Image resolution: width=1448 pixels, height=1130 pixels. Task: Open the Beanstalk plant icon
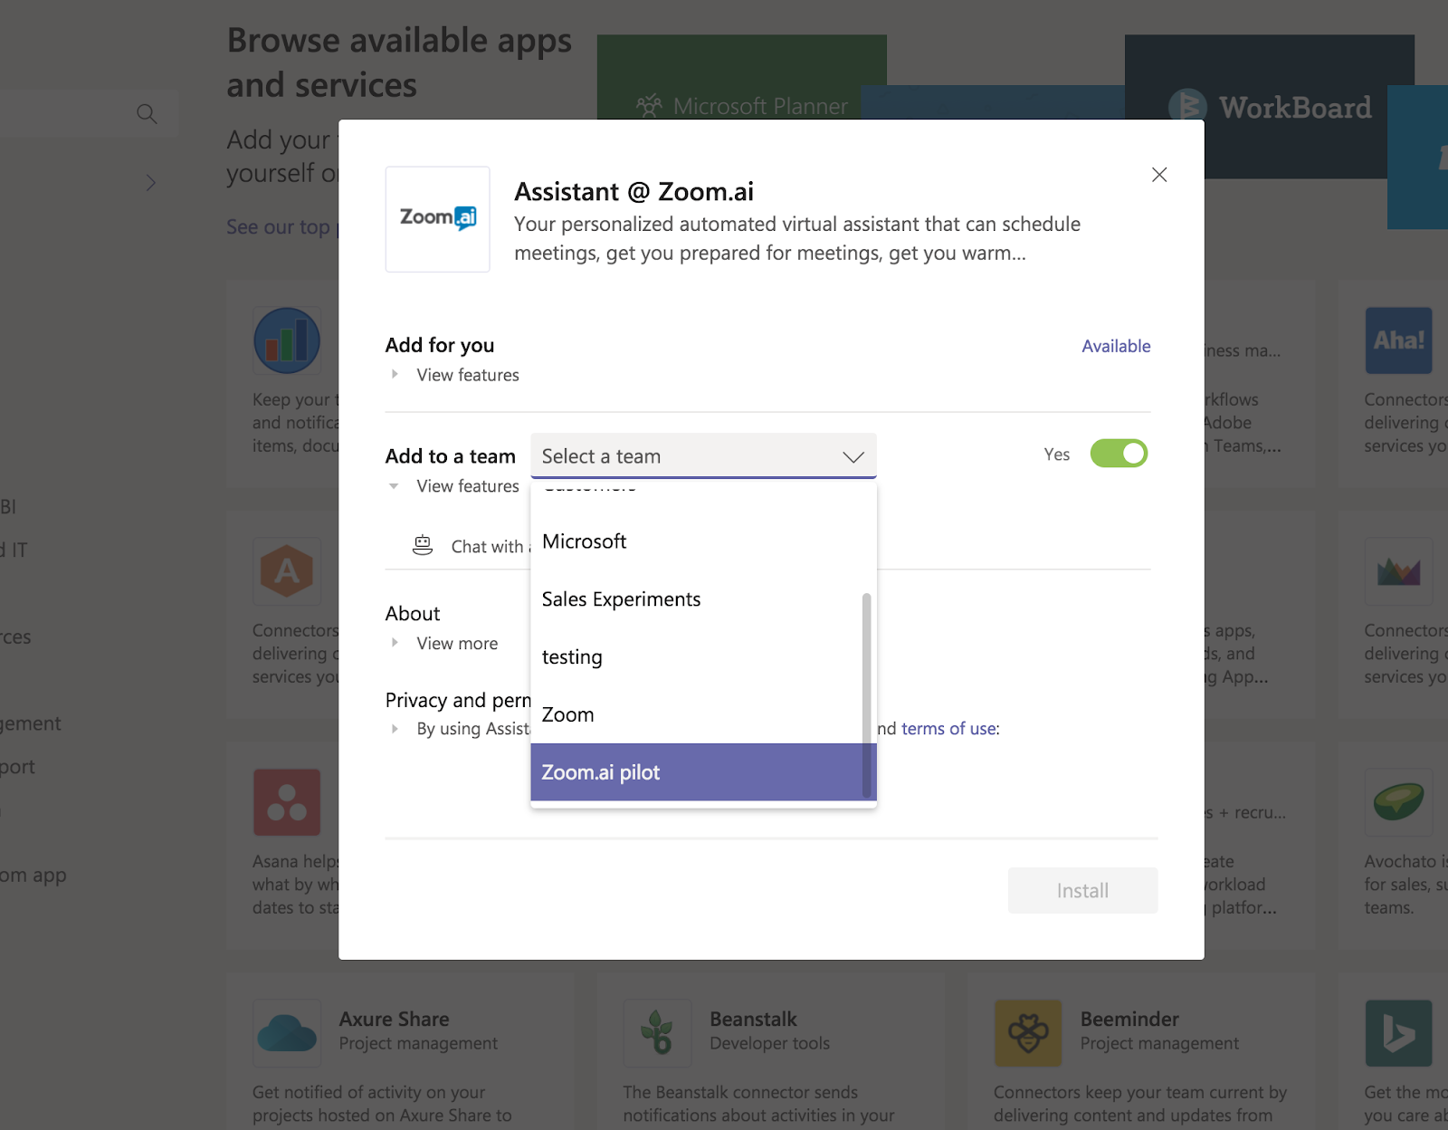tap(657, 1033)
